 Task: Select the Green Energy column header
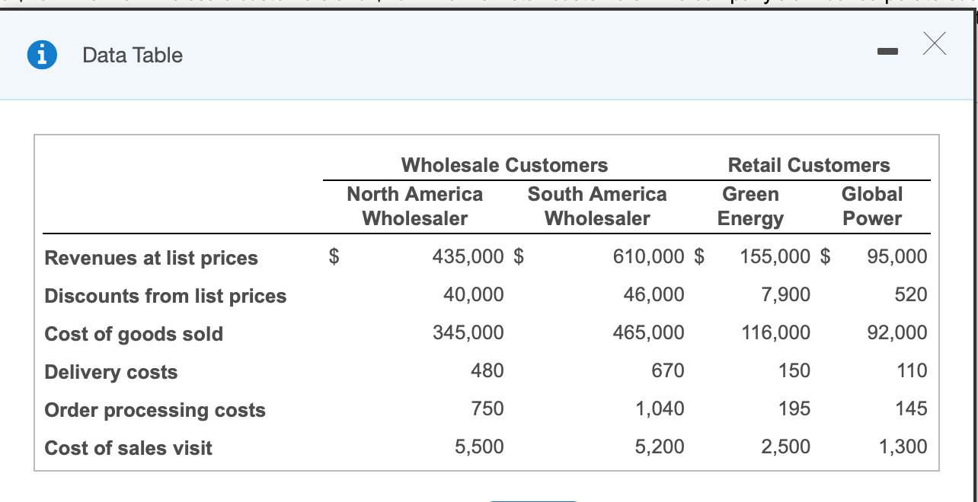coord(750,205)
